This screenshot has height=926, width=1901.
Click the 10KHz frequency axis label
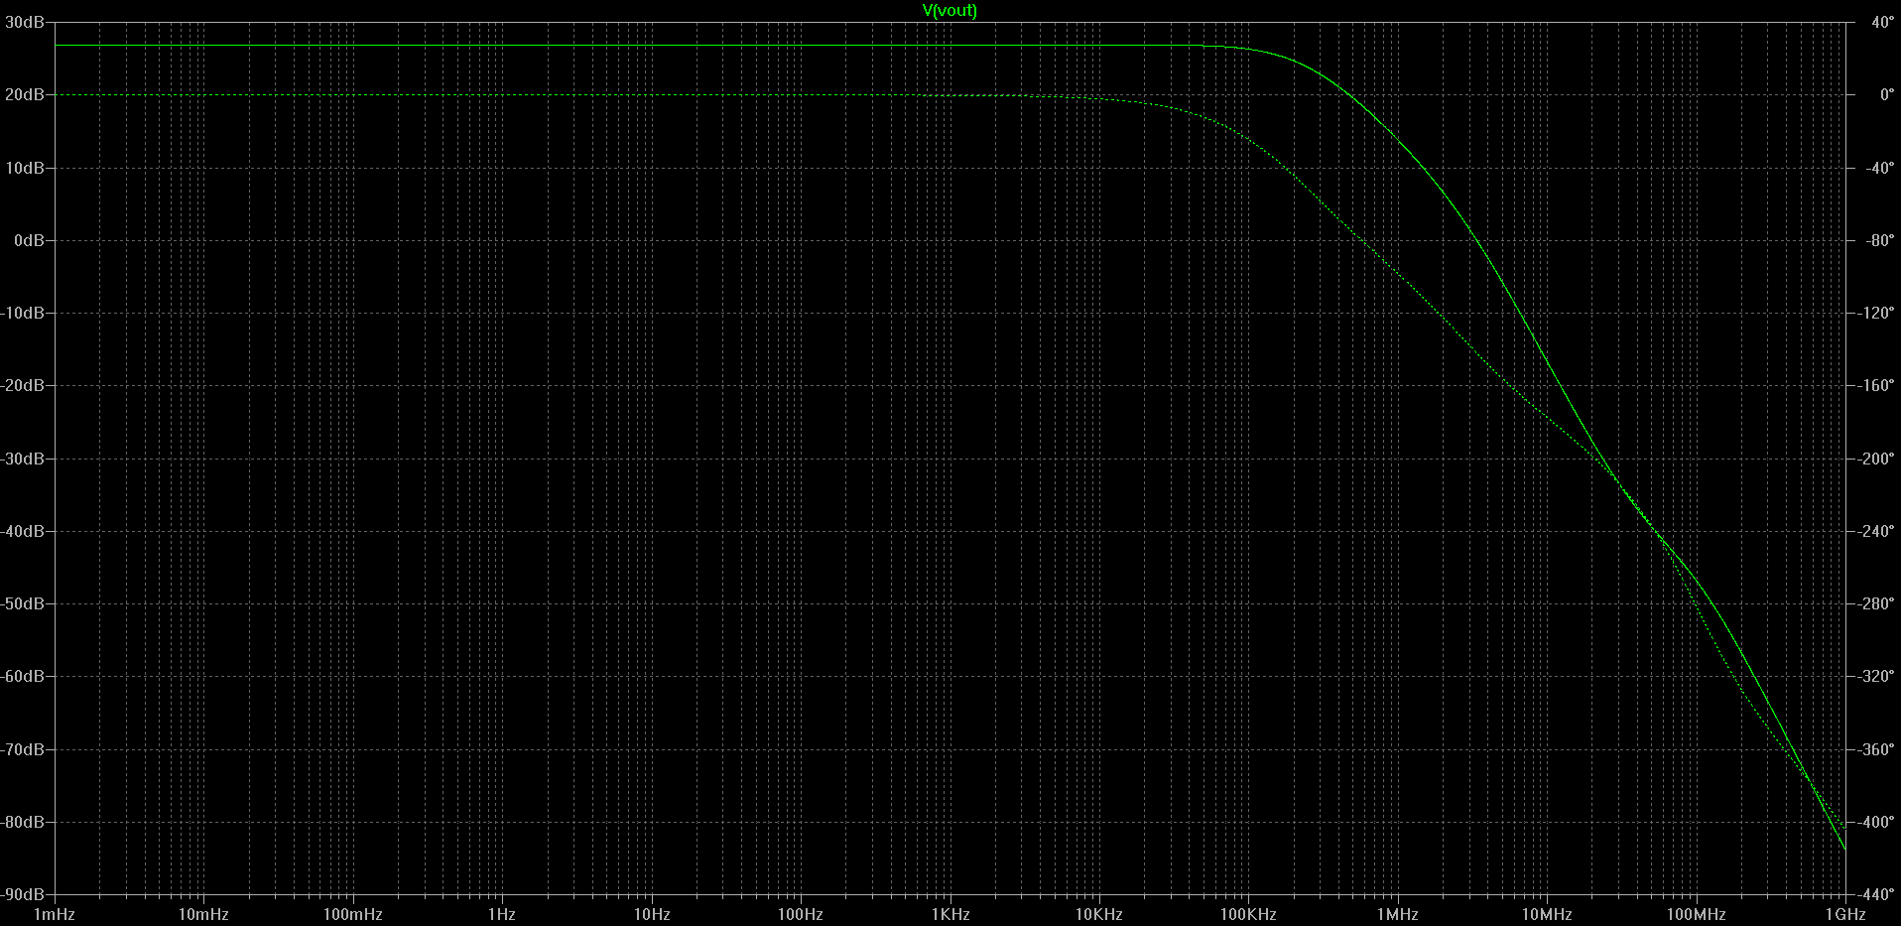[1098, 915]
